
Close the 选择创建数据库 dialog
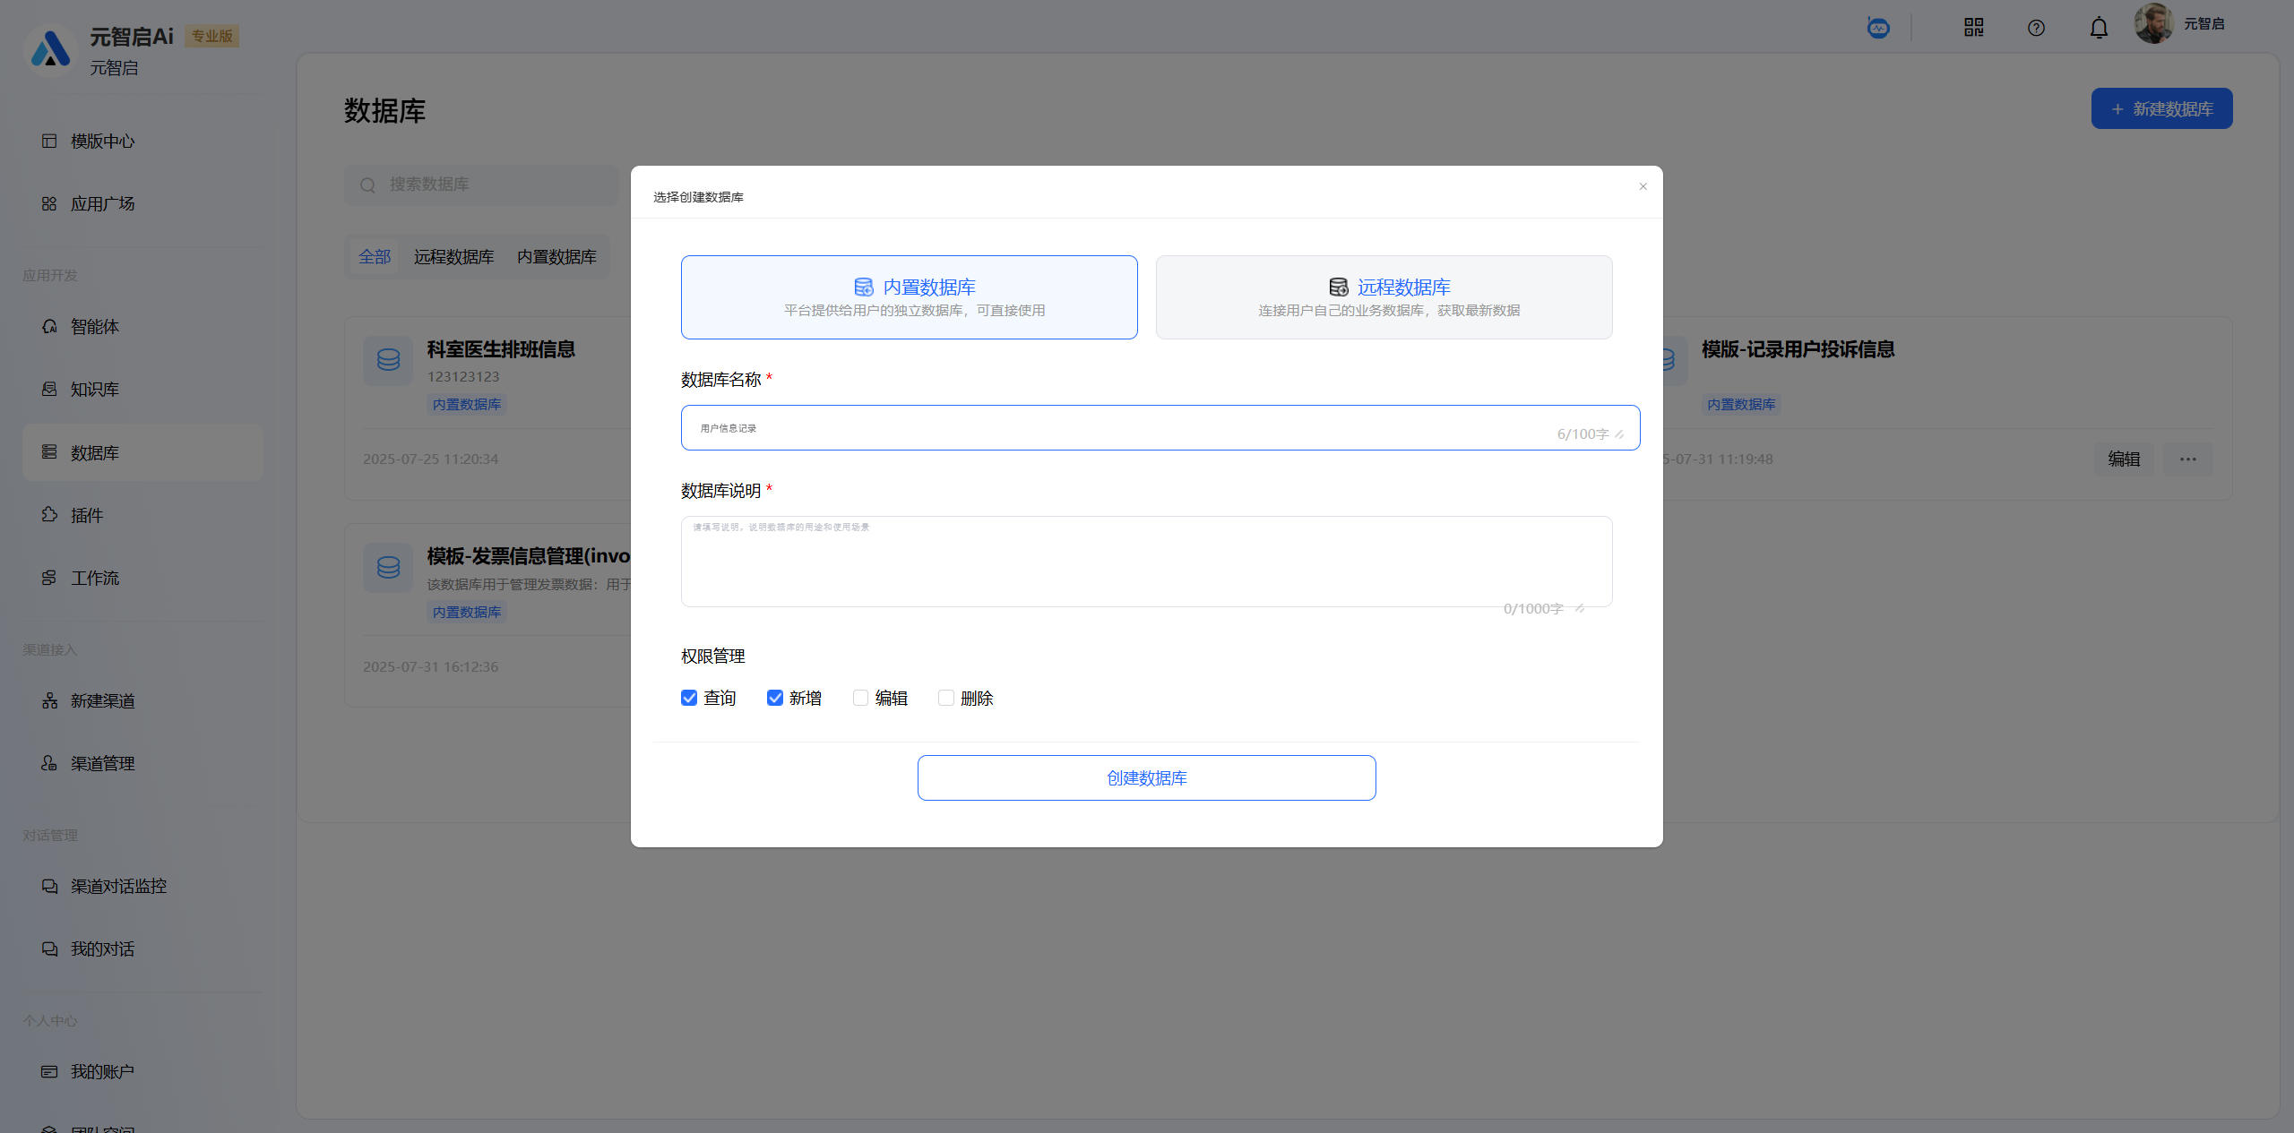(1643, 186)
